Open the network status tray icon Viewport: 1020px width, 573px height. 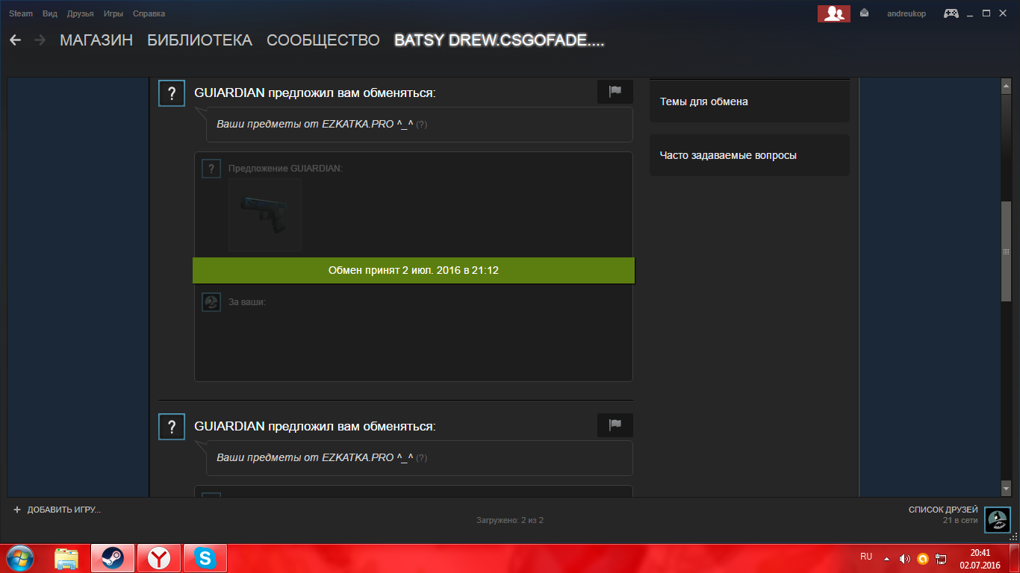coord(941,558)
